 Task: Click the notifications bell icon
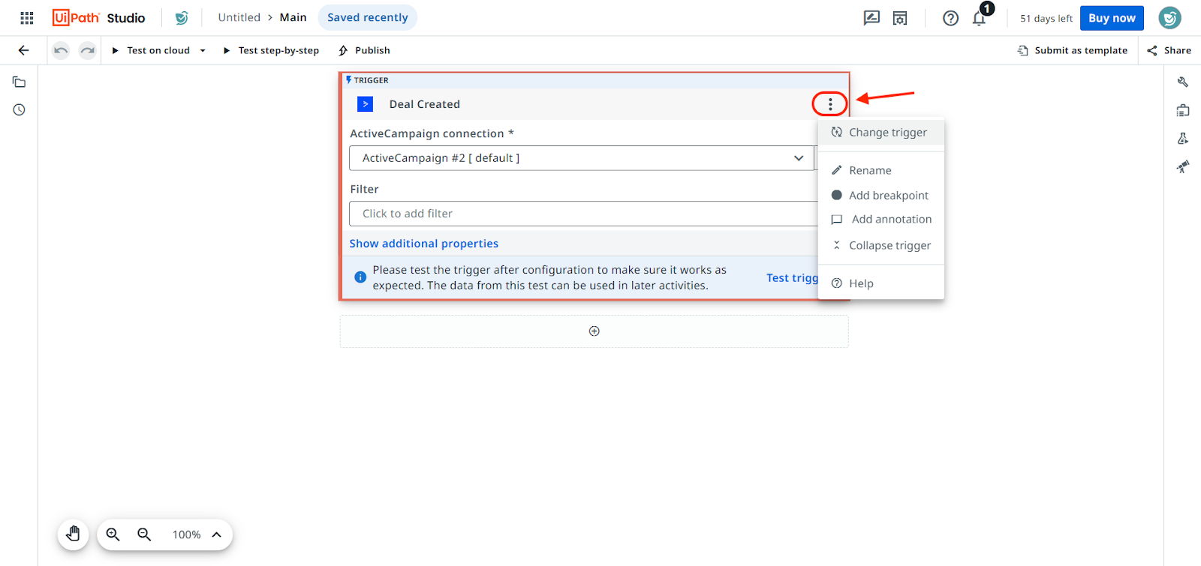[979, 19]
